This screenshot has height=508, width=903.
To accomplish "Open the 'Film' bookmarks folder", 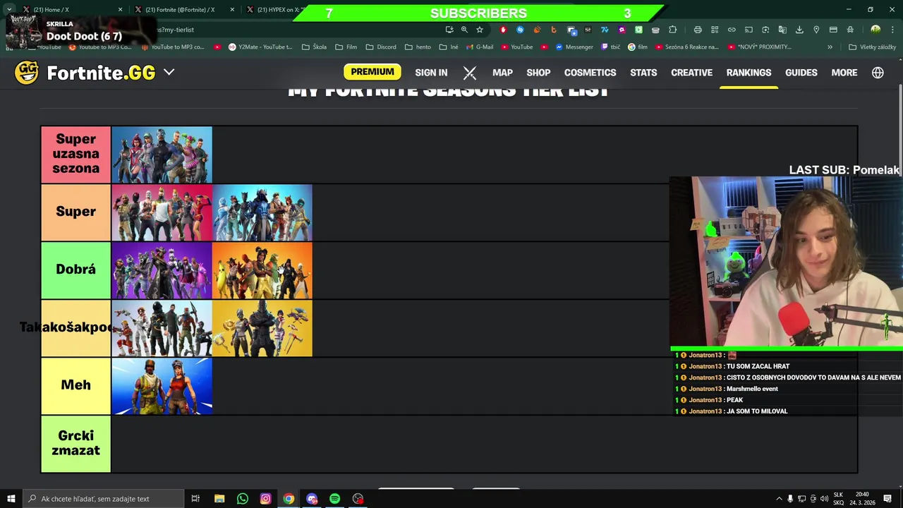I will pyautogui.click(x=346, y=47).
